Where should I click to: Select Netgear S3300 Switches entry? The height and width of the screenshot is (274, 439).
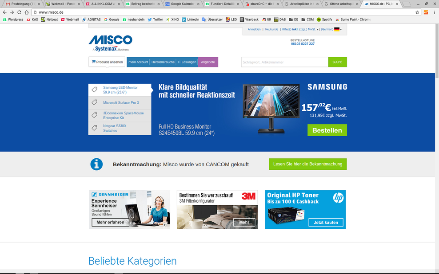120,128
